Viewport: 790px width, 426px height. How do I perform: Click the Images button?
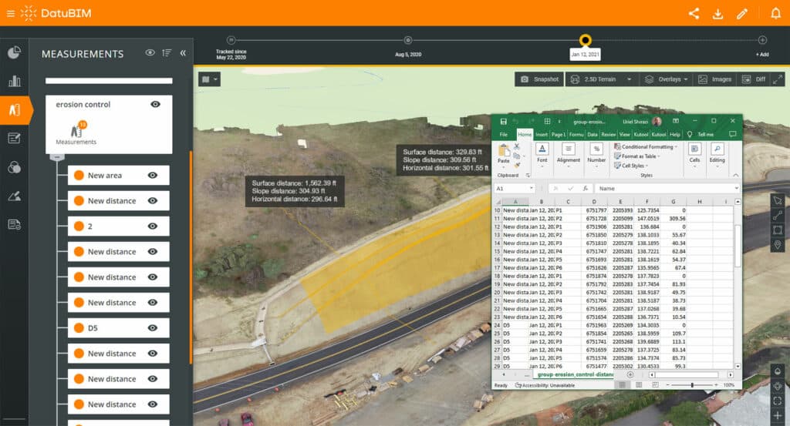pos(714,79)
